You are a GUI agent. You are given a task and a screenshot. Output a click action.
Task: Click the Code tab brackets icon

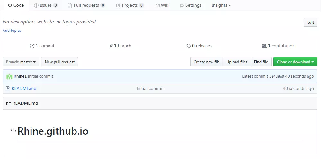click(10, 5)
